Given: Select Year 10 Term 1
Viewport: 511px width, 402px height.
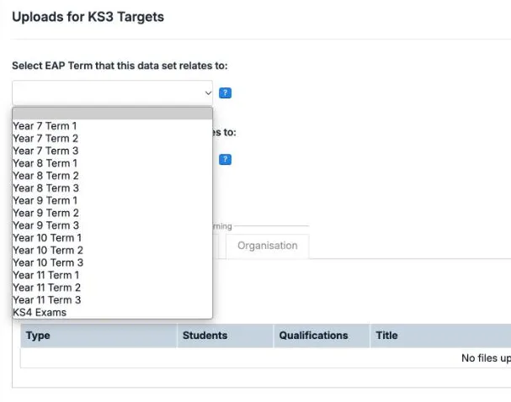Looking at the screenshot, I should pos(113,238).
